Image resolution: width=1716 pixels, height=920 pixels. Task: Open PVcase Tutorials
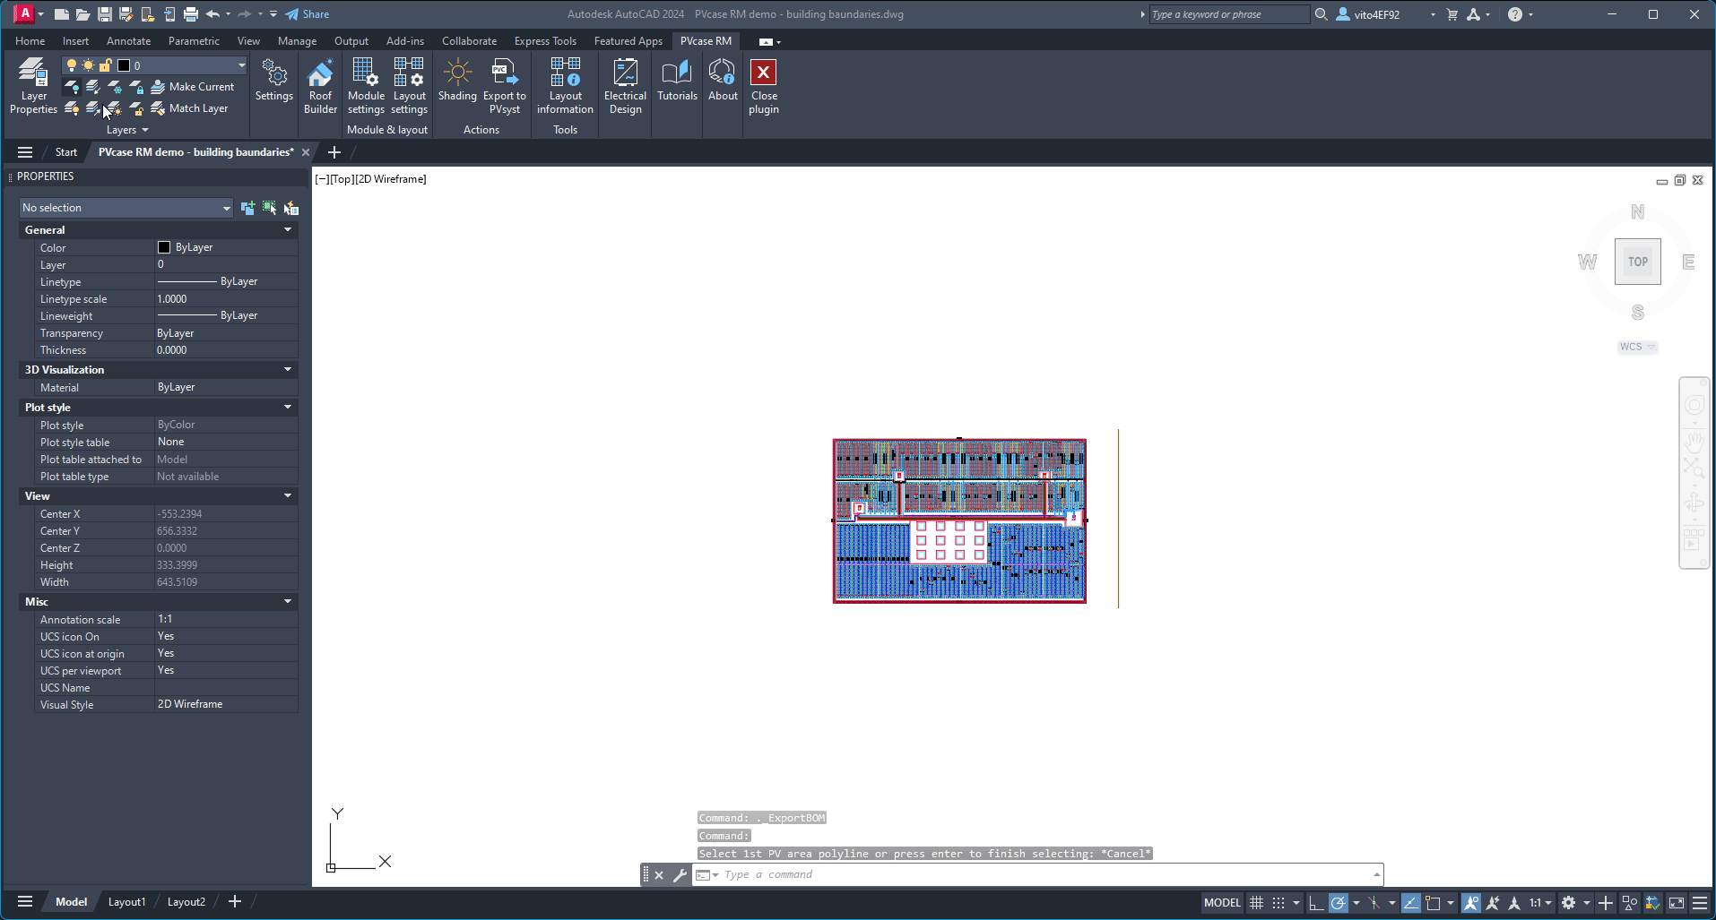[x=677, y=81]
